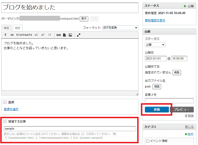Click the プレビュー button
This screenshot has width=198, height=145.
182,109
